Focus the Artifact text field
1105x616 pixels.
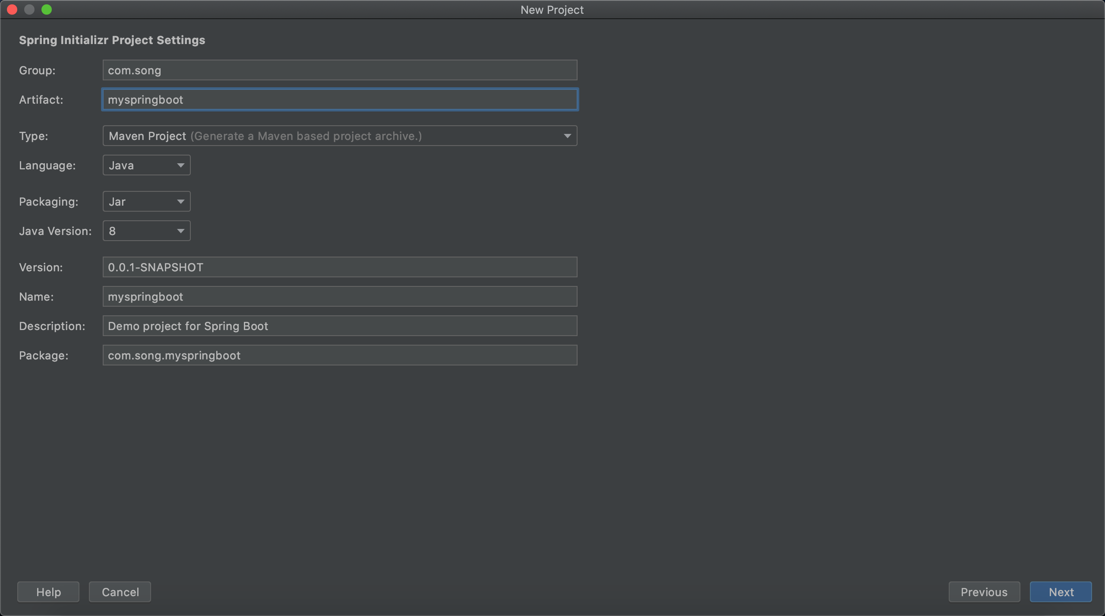point(340,100)
